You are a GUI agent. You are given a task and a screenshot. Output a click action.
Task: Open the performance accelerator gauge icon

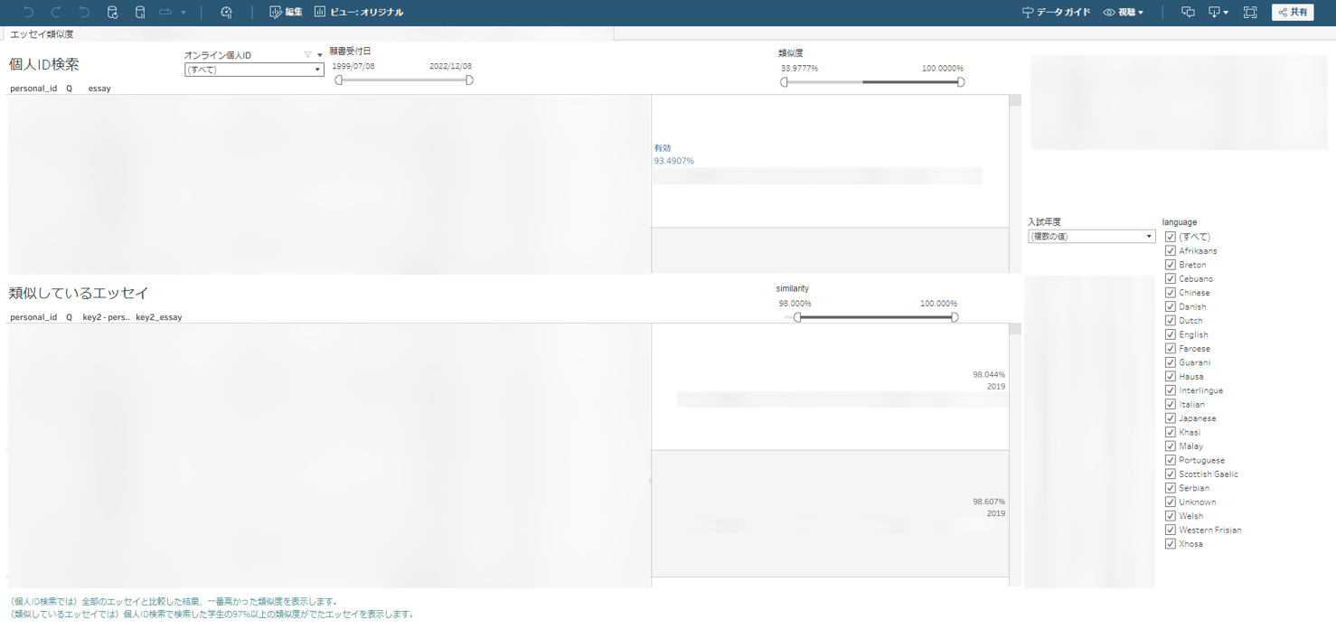[226, 12]
